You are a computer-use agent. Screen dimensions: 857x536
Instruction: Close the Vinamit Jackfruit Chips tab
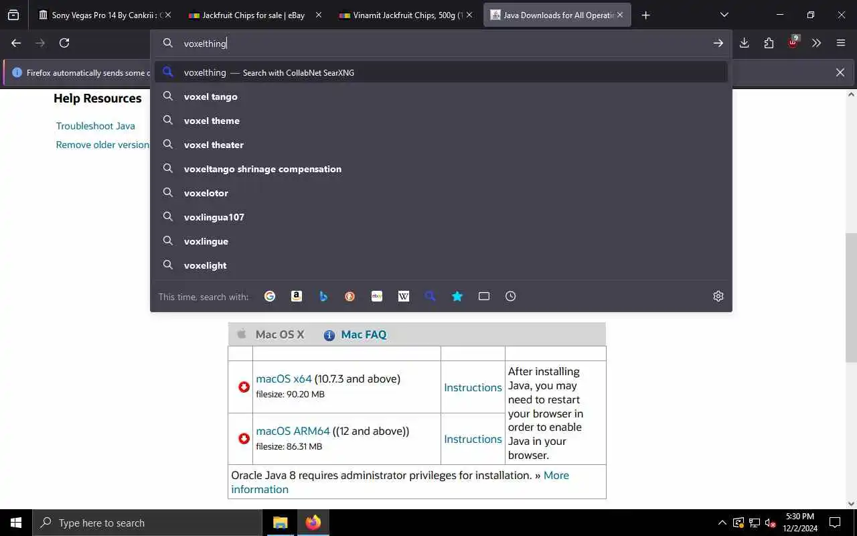[469, 15]
